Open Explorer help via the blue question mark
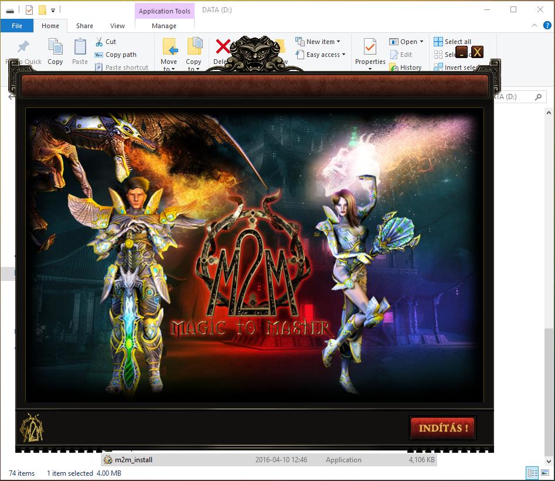This screenshot has width=555, height=481. [547, 25]
